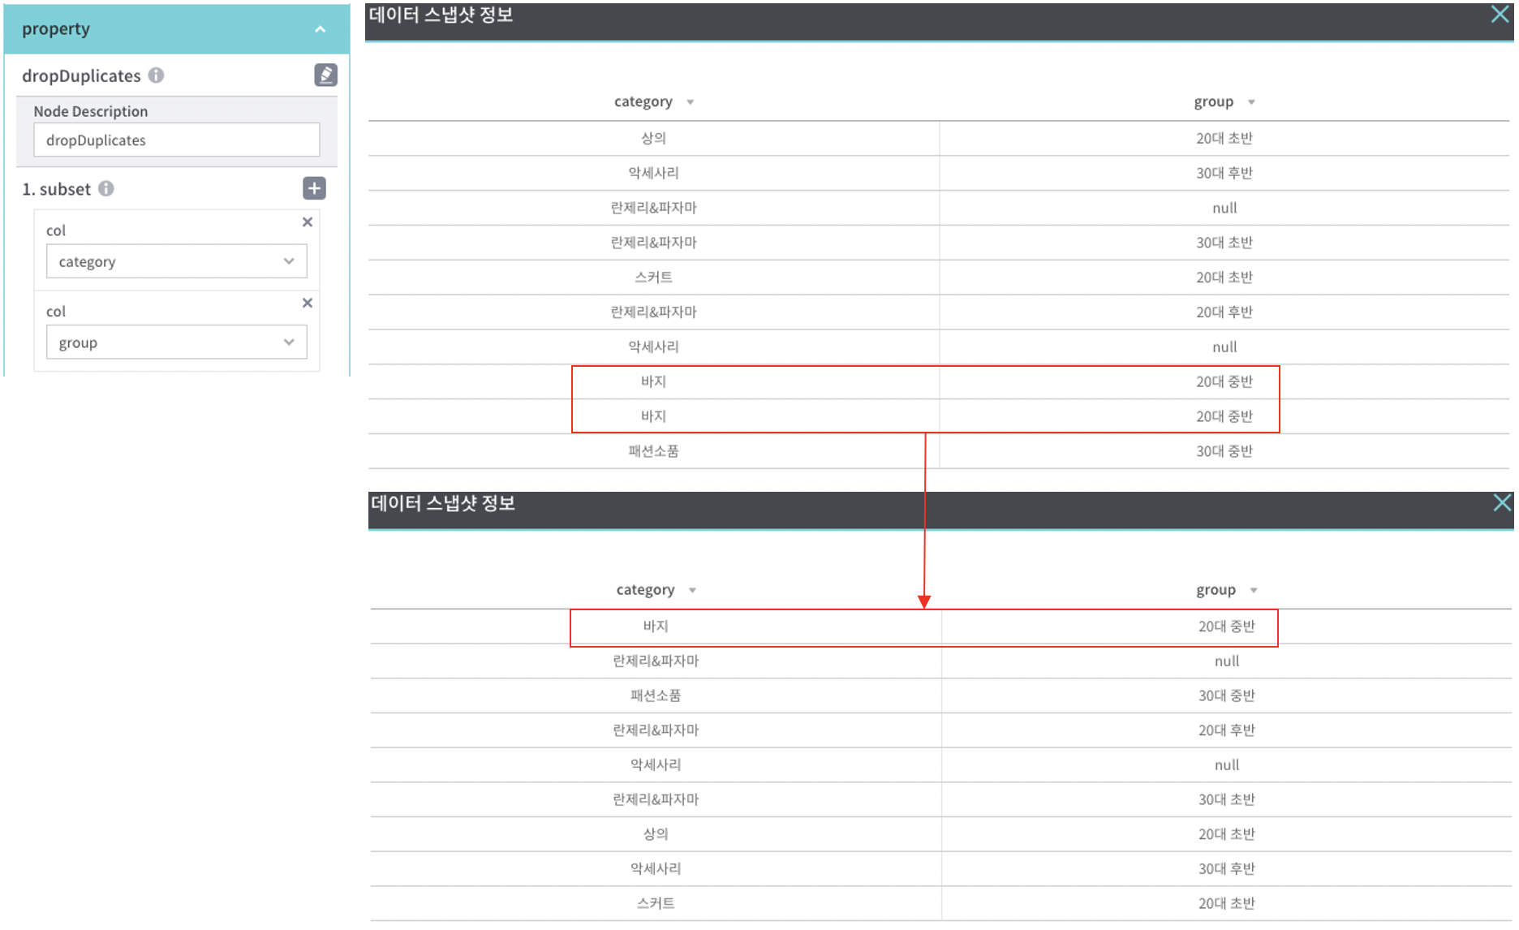
Task: Click the edit node name icon
Action: [325, 75]
